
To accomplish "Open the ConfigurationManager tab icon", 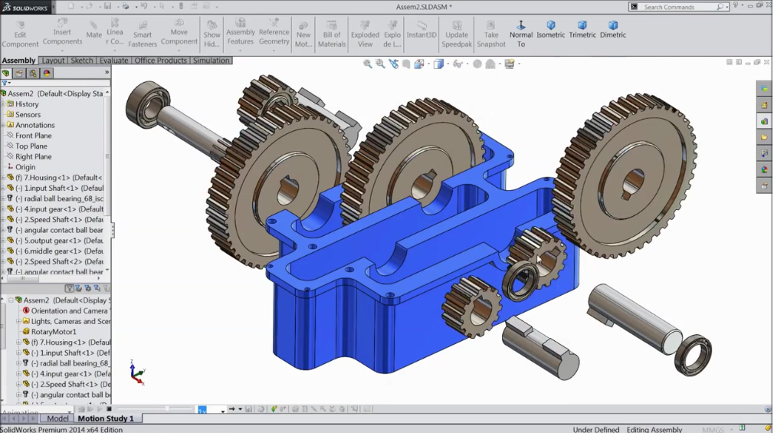I will [x=33, y=73].
